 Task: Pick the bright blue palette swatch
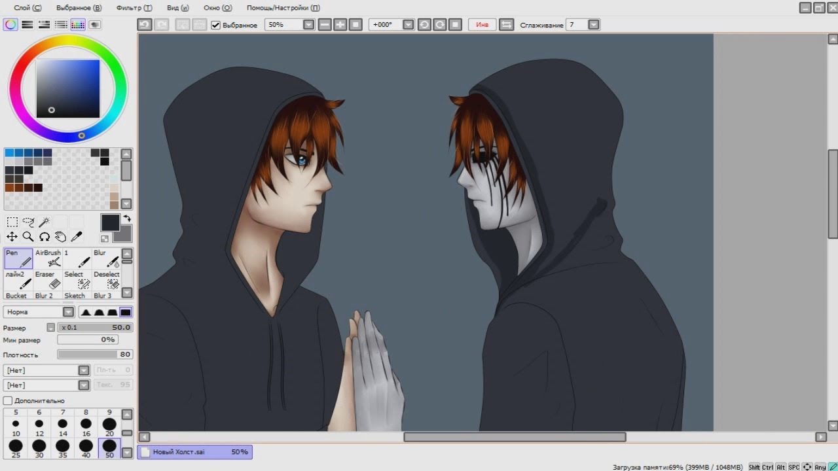pyautogui.click(x=9, y=153)
